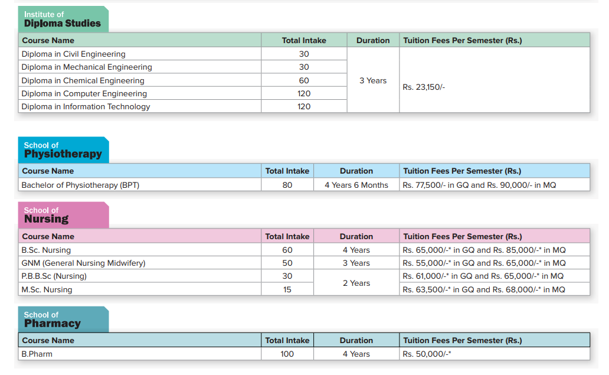
Task: Click the '4 Years 6 Months' duration
Action: point(356,185)
